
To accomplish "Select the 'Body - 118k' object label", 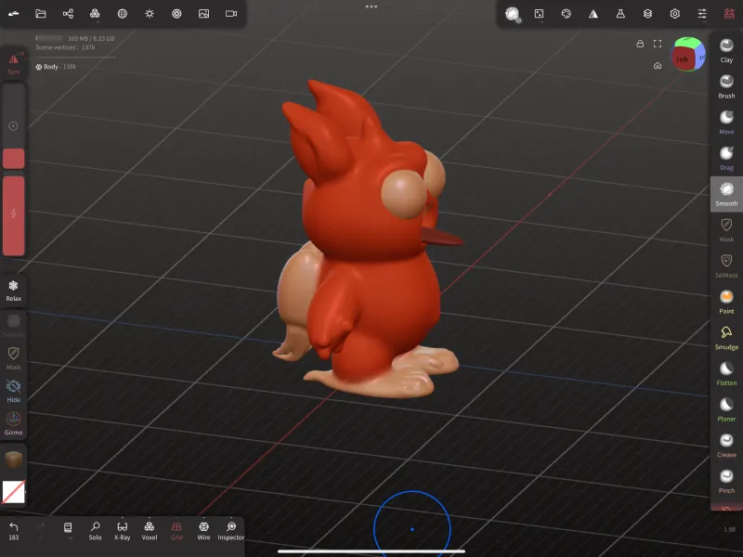I will [56, 67].
